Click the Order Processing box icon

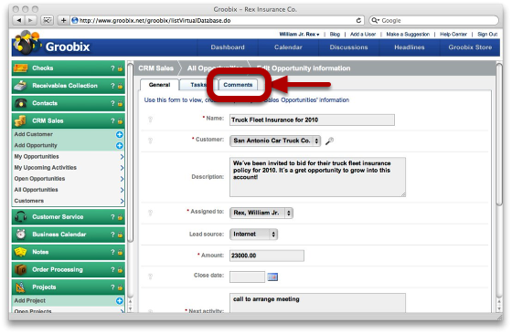pos(20,269)
